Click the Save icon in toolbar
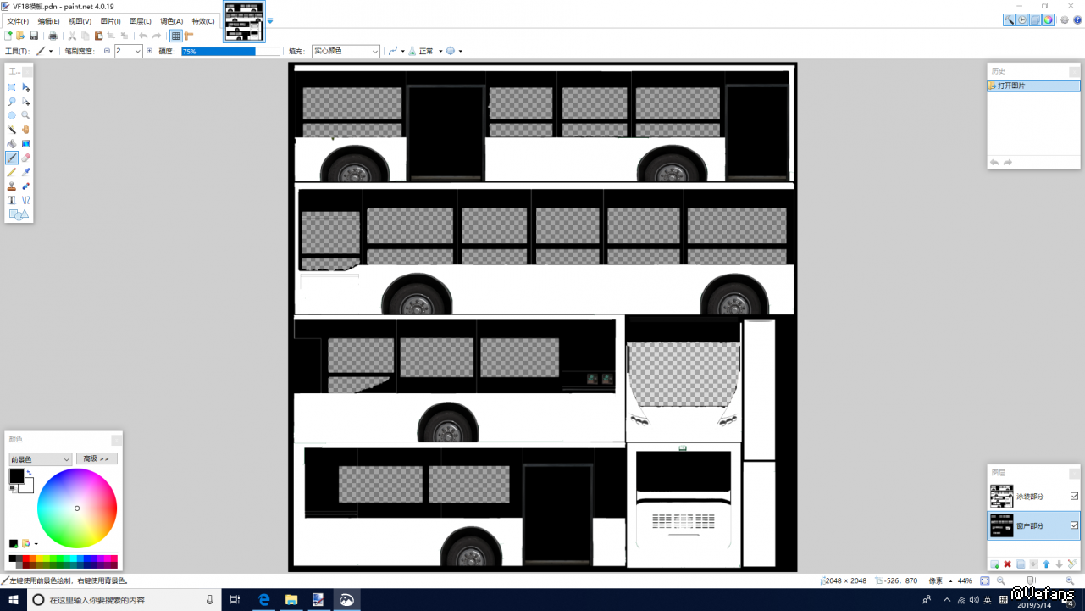Viewport: 1085px width, 611px height. [34, 36]
